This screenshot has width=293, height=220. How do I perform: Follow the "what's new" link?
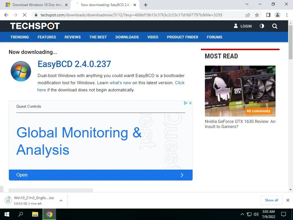click(x=120, y=83)
